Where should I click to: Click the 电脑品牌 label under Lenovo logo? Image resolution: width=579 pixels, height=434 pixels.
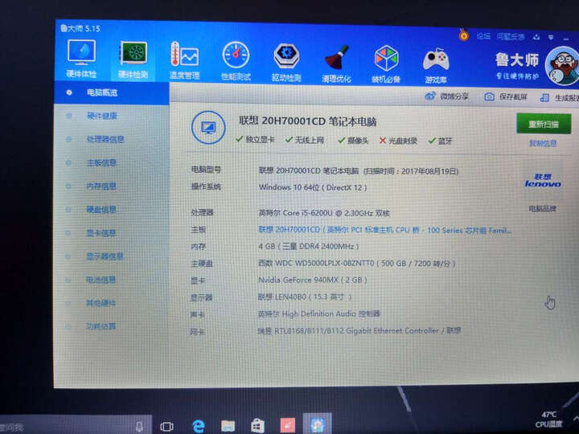click(x=543, y=209)
